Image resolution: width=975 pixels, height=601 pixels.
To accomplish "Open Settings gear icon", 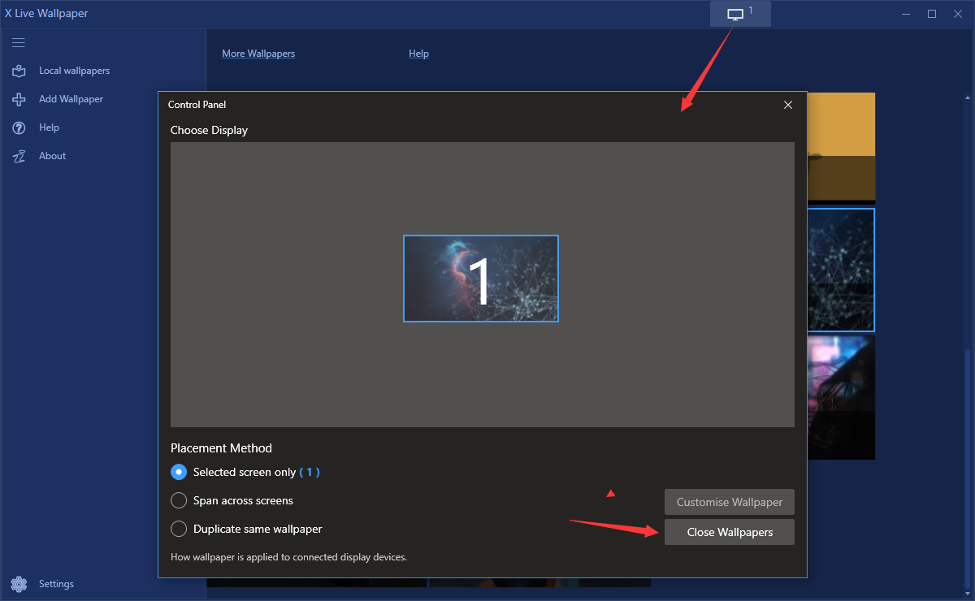I will click(x=19, y=584).
